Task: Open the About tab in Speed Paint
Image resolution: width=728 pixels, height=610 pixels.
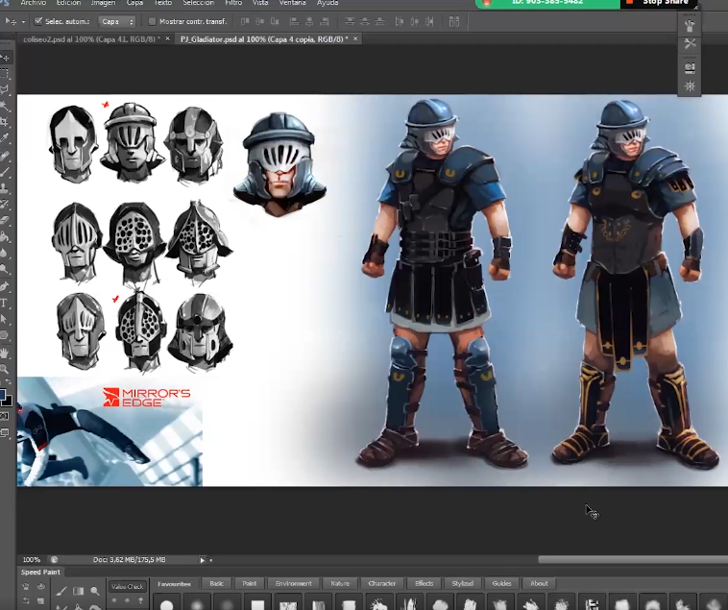Action: 539,583
